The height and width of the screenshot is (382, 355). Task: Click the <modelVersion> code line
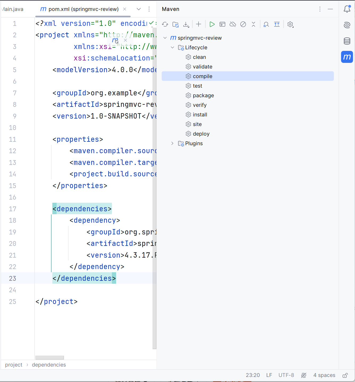pos(104,70)
